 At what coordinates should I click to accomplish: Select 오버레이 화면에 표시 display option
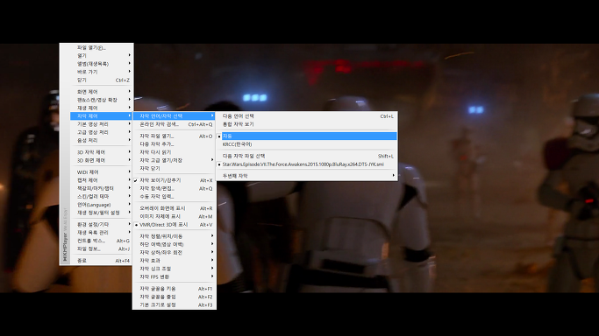175,208
